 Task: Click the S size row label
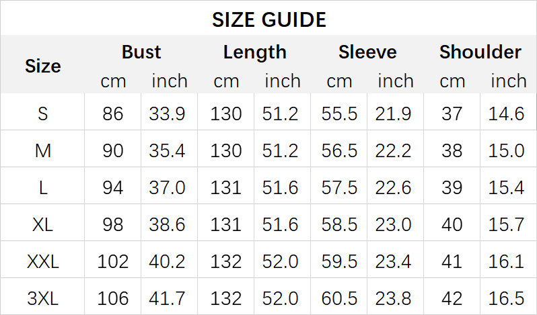(42, 114)
